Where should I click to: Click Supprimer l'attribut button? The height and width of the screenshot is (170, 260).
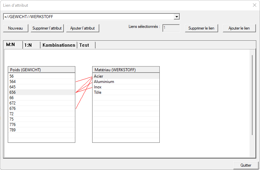pyautogui.click(x=47, y=28)
